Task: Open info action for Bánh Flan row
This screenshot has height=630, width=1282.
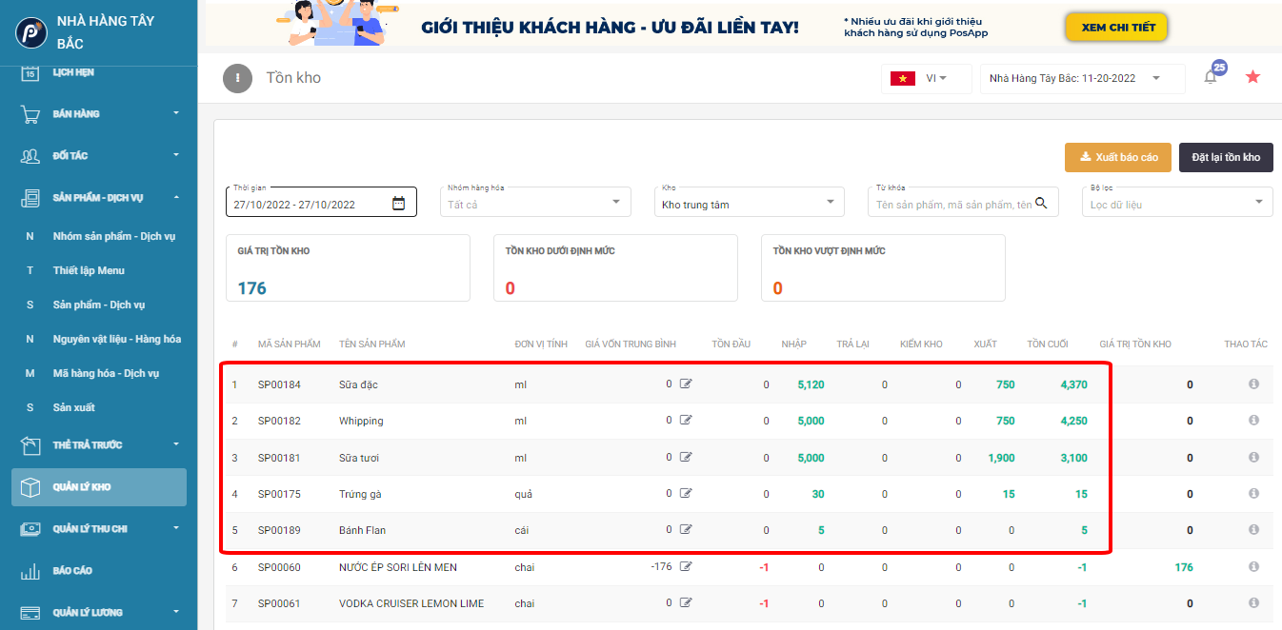Action: point(1253,530)
